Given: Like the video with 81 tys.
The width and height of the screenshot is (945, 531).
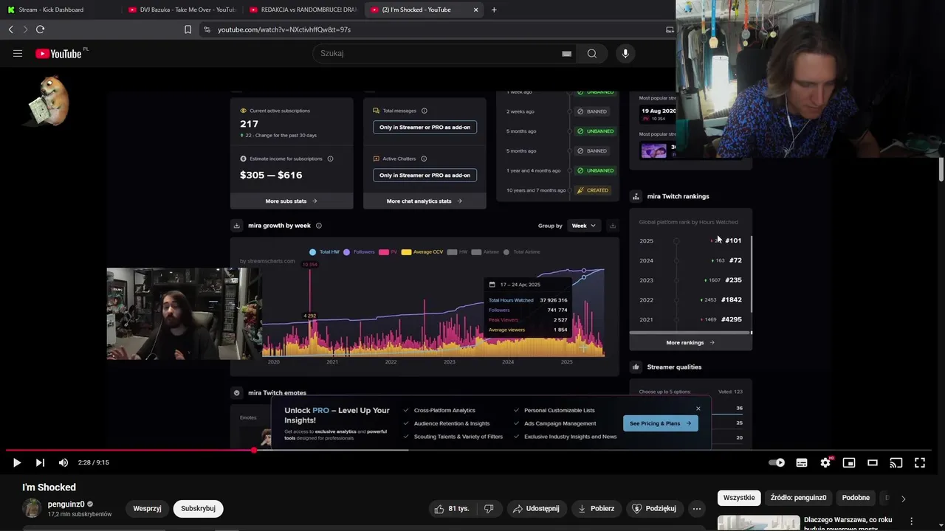Looking at the screenshot, I should click(452, 508).
